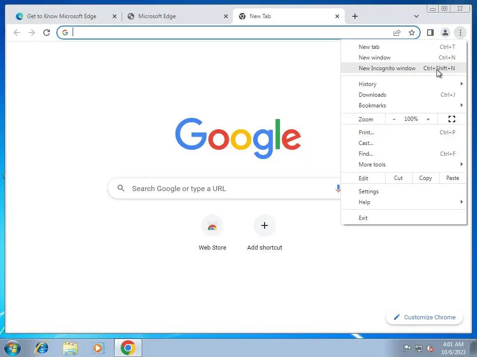477x357 pixels.
Task: Click Copy in the Edit row
Action: (426, 178)
